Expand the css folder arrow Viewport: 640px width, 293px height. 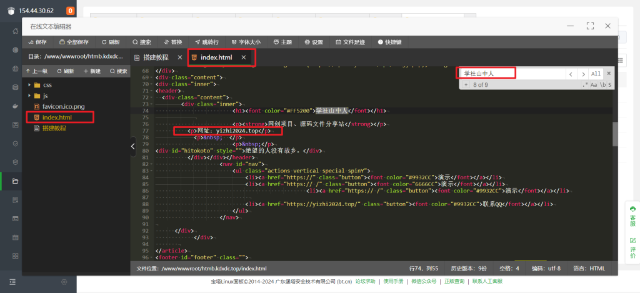(29, 85)
